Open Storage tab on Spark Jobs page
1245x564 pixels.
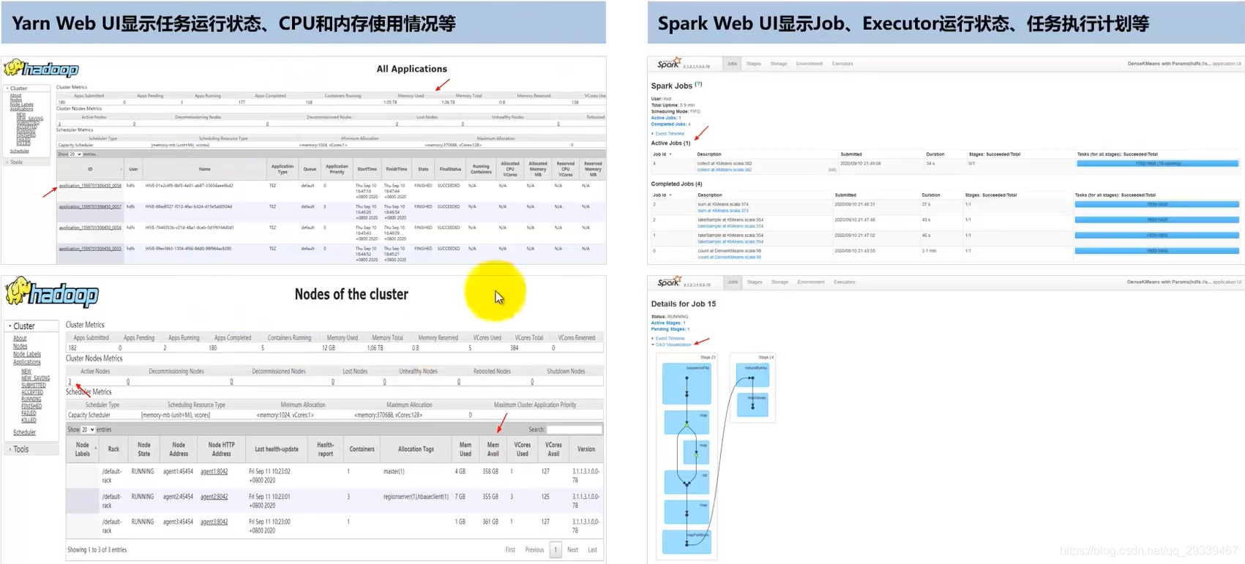pos(779,64)
